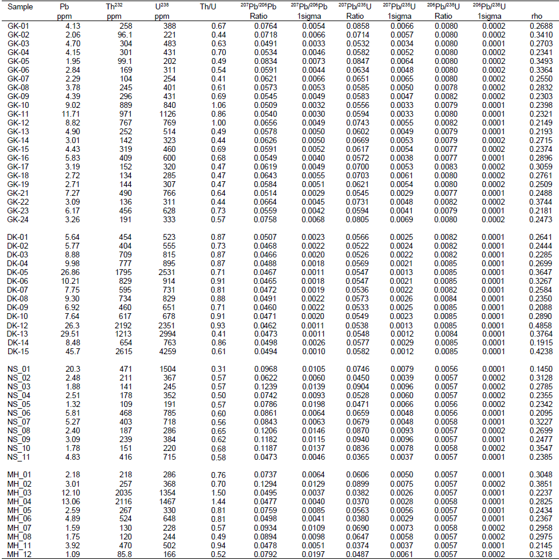
Task: Click the GK-24 sample label
Action: 18,220
